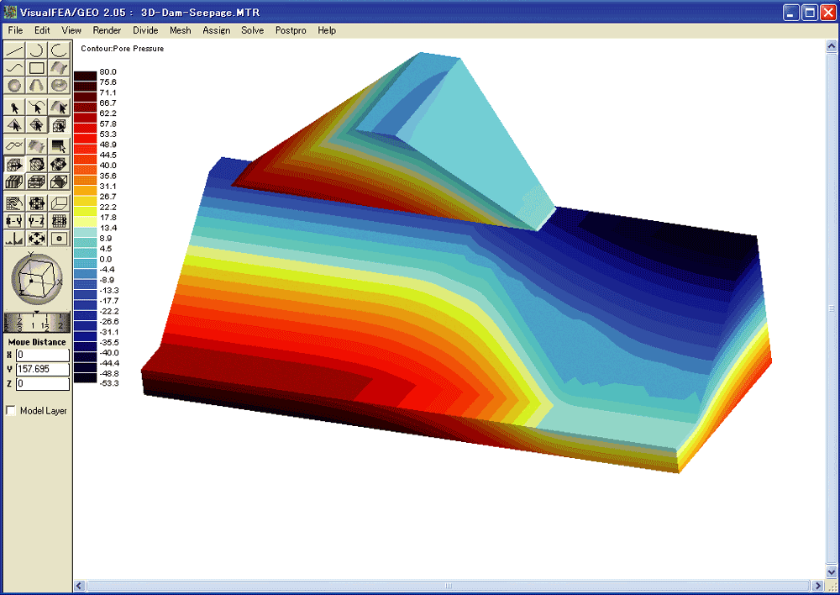Viewport: 840px width, 595px height.
Task: Select the torus primitive tool
Action: [x=59, y=85]
